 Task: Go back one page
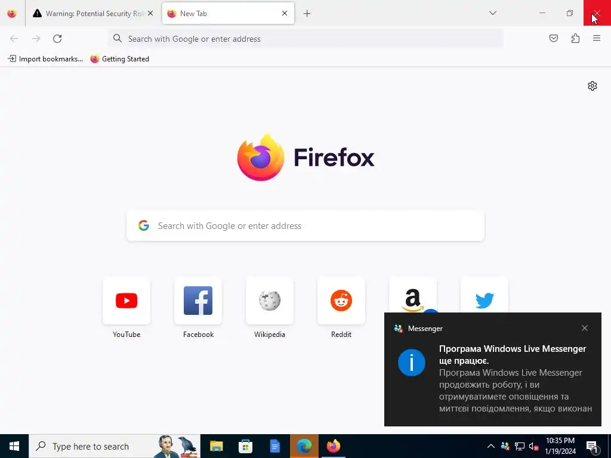coord(14,39)
